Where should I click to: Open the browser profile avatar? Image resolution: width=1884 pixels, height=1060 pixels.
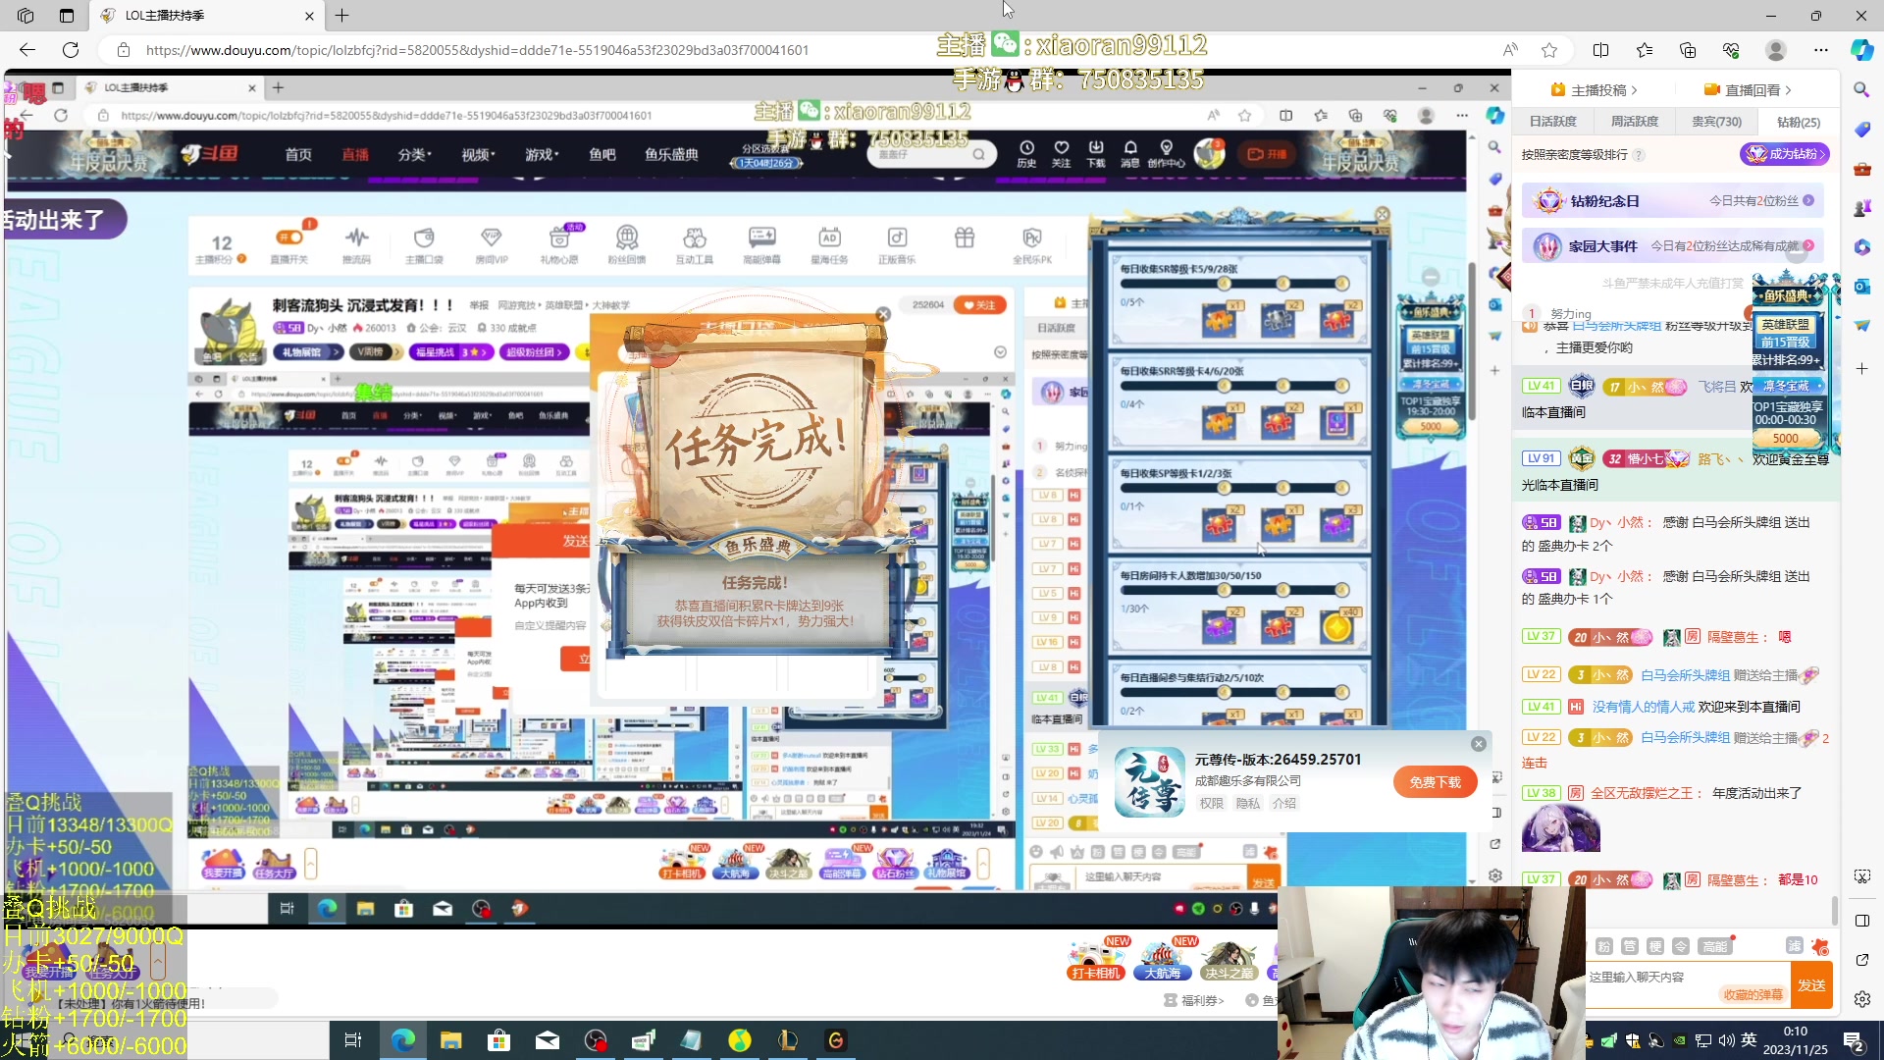click(x=1776, y=50)
